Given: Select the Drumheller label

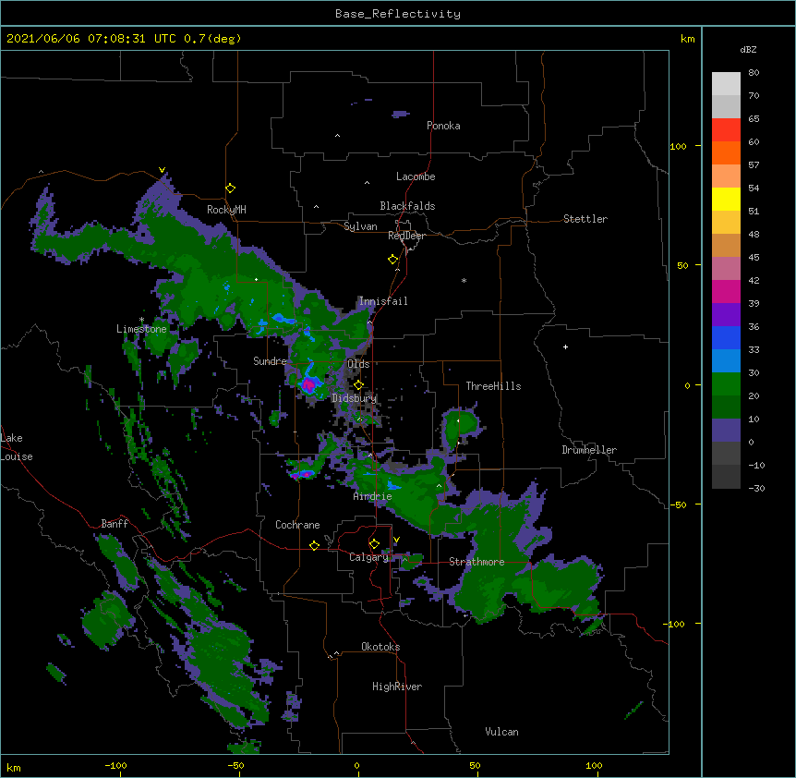Looking at the screenshot, I should click(589, 450).
